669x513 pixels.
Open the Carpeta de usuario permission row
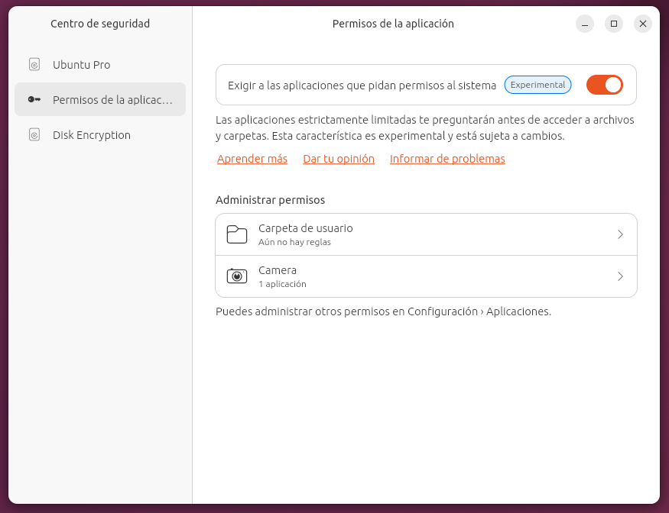(426, 234)
